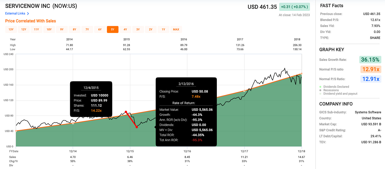Click the SERVICENOW INC title
This screenshot has width=385, height=169.
27,6
